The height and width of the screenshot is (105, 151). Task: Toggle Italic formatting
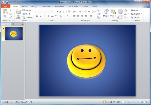(x=41, y=16)
